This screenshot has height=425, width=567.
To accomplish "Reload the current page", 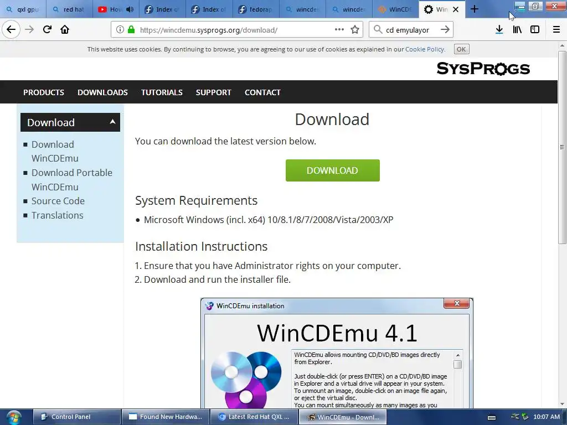I will (47, 30).
